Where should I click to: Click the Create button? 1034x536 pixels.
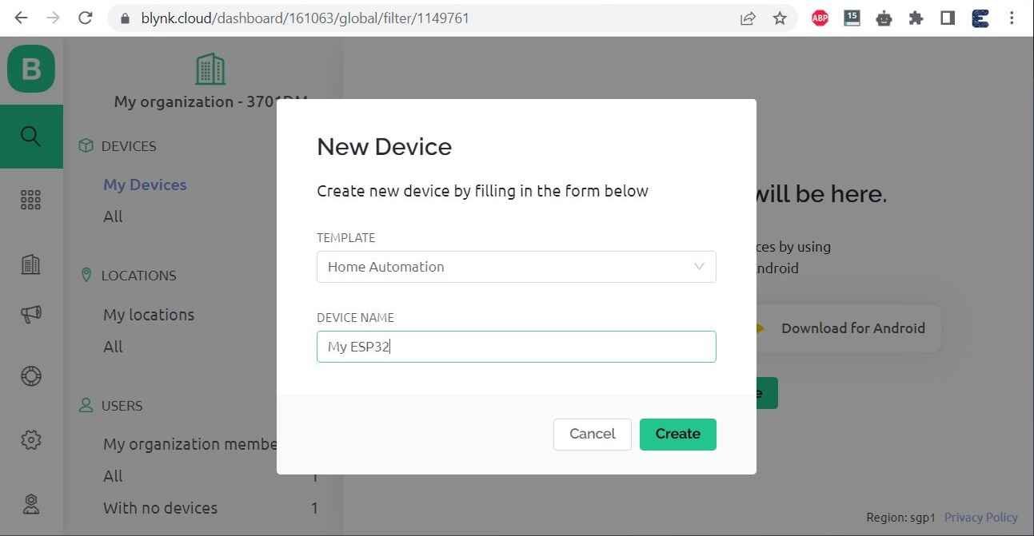coord(677,434)
